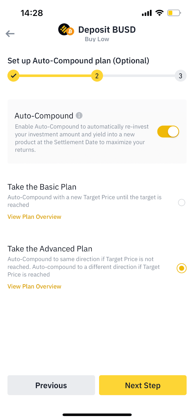The width and height of the screenshot is (194, 420).
Task: Select the Advanced Plan radio button
Action: coord(181,268)
